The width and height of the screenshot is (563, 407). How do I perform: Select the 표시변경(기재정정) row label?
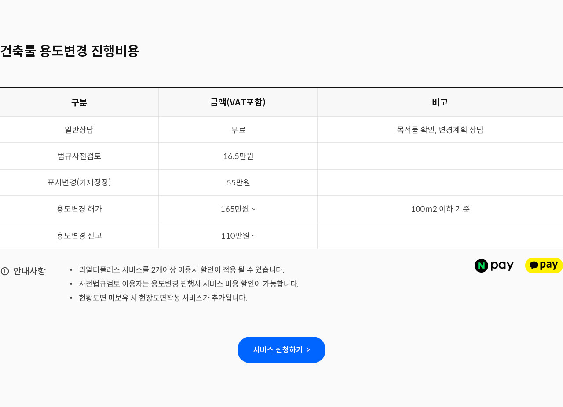(79, 182)
